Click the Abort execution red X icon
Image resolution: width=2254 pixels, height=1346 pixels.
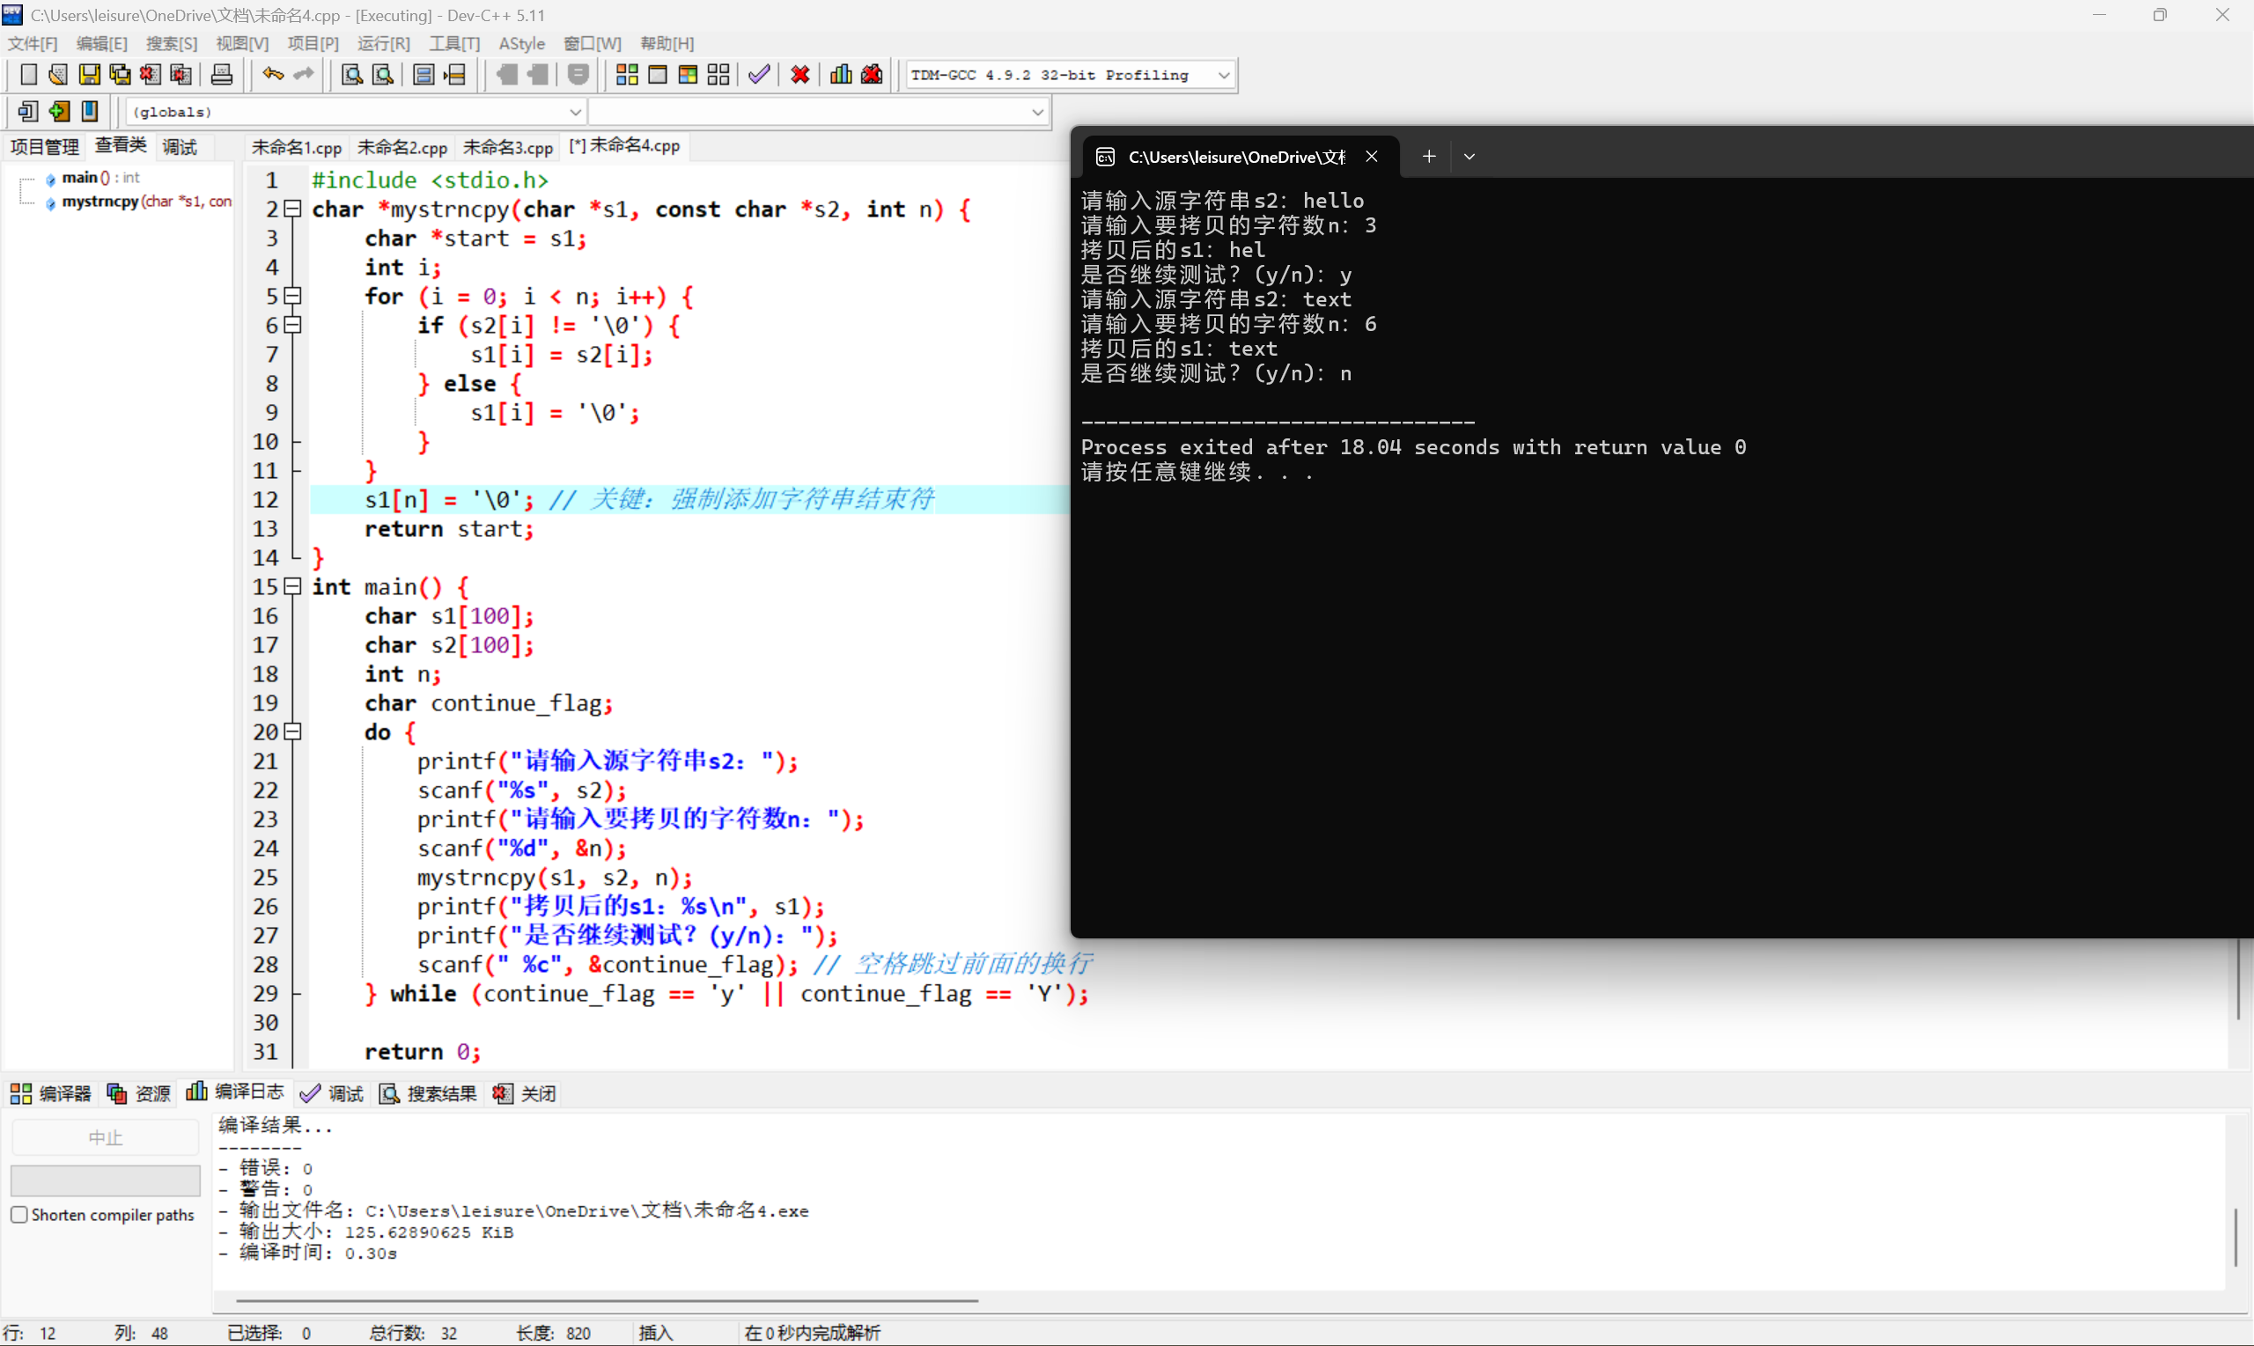pyautogui.click(x=799, y=74)
